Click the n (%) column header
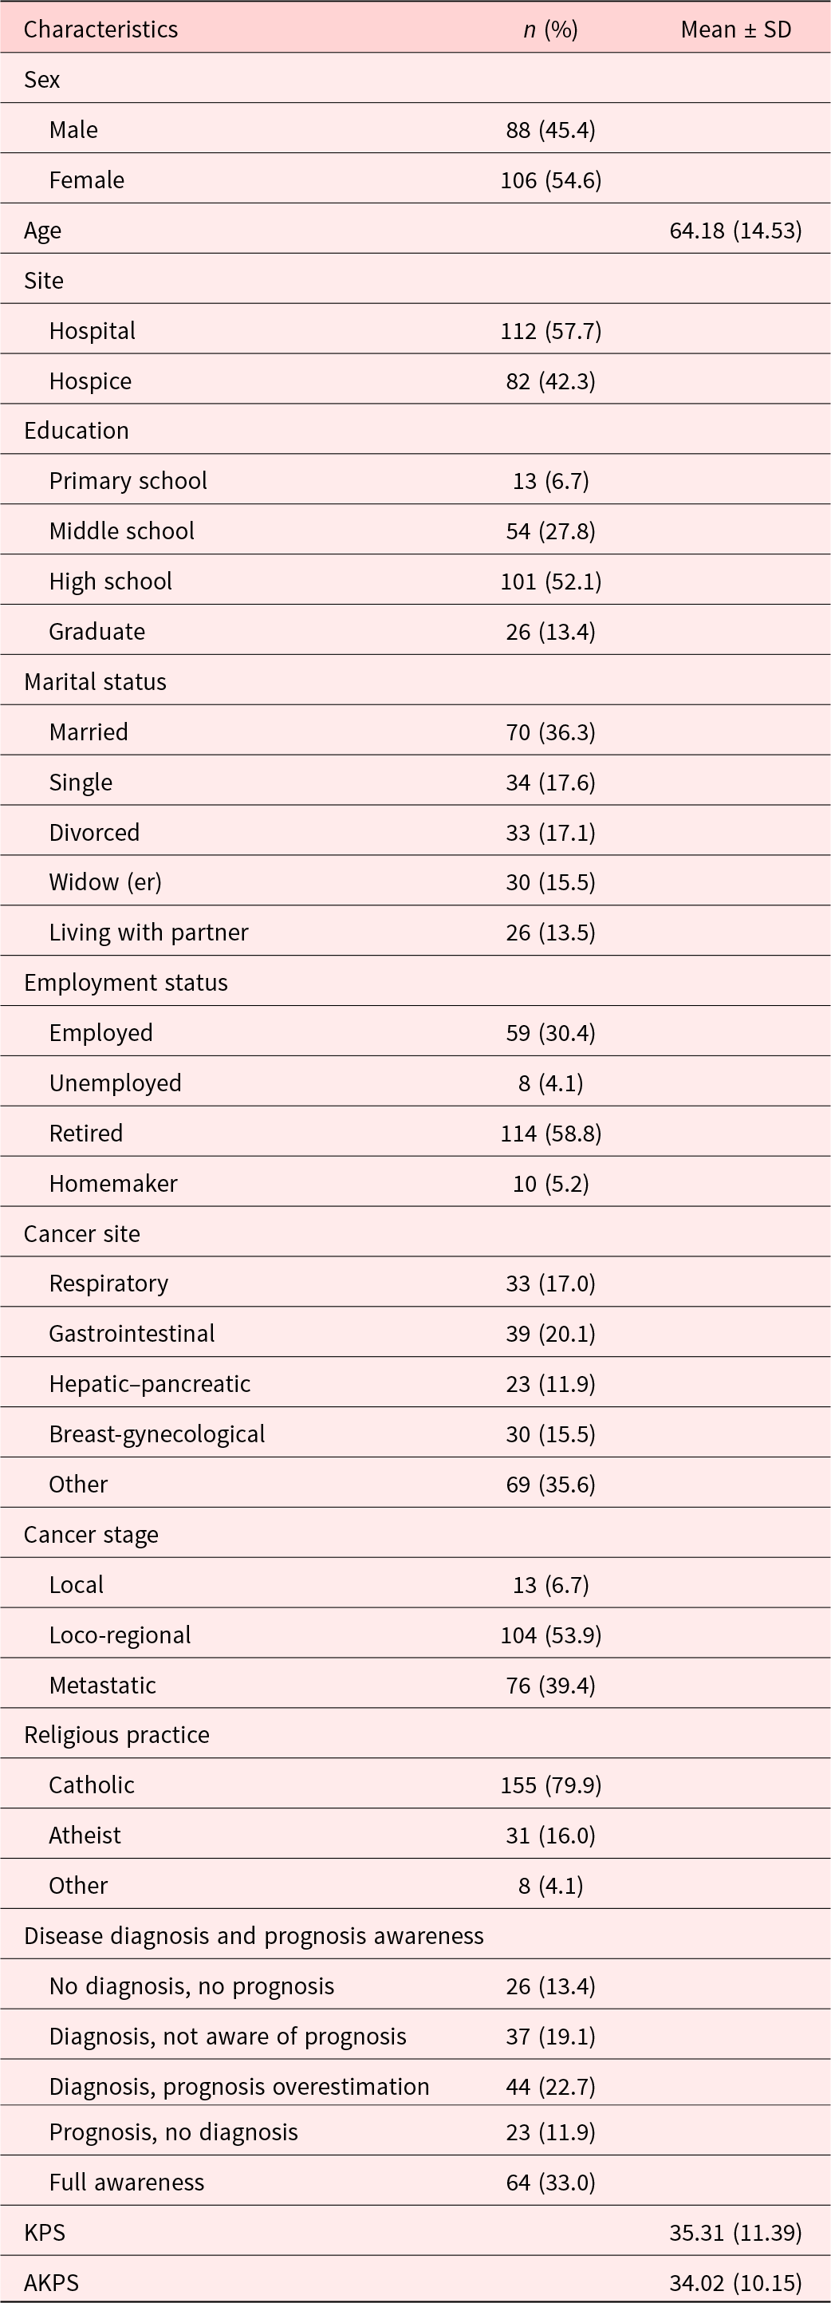 [550, 30]
